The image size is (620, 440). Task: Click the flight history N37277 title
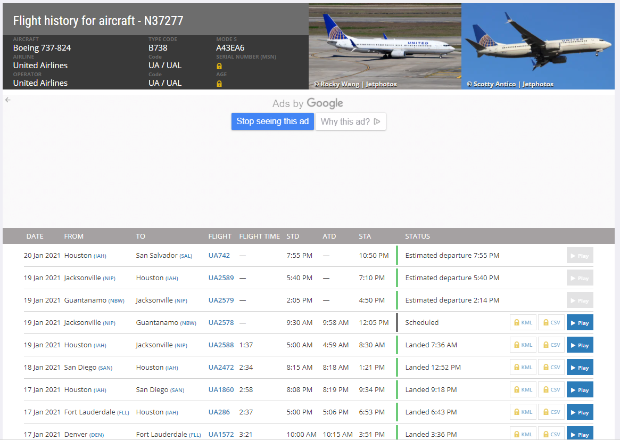(98, 21)
